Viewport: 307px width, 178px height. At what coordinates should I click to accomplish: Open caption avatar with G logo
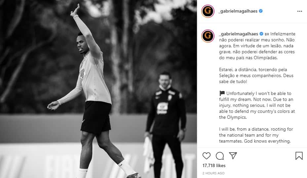pos(208,36)
